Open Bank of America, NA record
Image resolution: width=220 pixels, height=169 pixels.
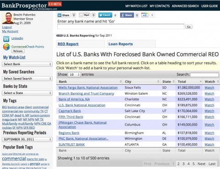pyautogui.click(x=74, y=99)
